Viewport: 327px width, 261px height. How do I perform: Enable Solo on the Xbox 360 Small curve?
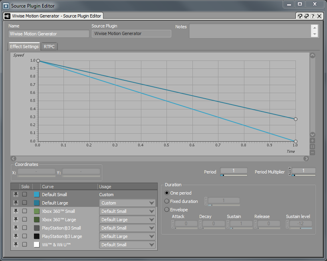pos(25,211)
